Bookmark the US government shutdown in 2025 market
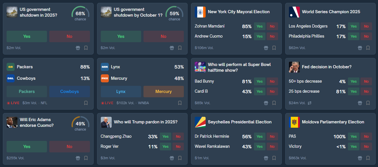Viewport: 378px width, 167px height. point(86,48)
